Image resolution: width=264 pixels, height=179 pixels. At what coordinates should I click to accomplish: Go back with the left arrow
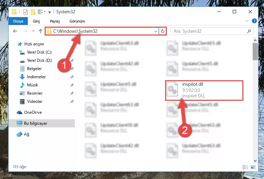[x=15, y=31]
